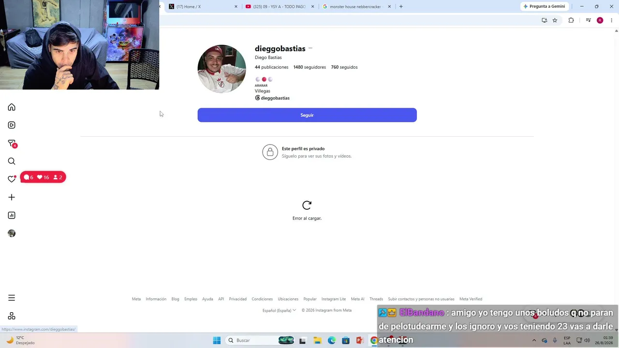
Task: Click the plus icon to create a post
Action: (x=12, y=197)
